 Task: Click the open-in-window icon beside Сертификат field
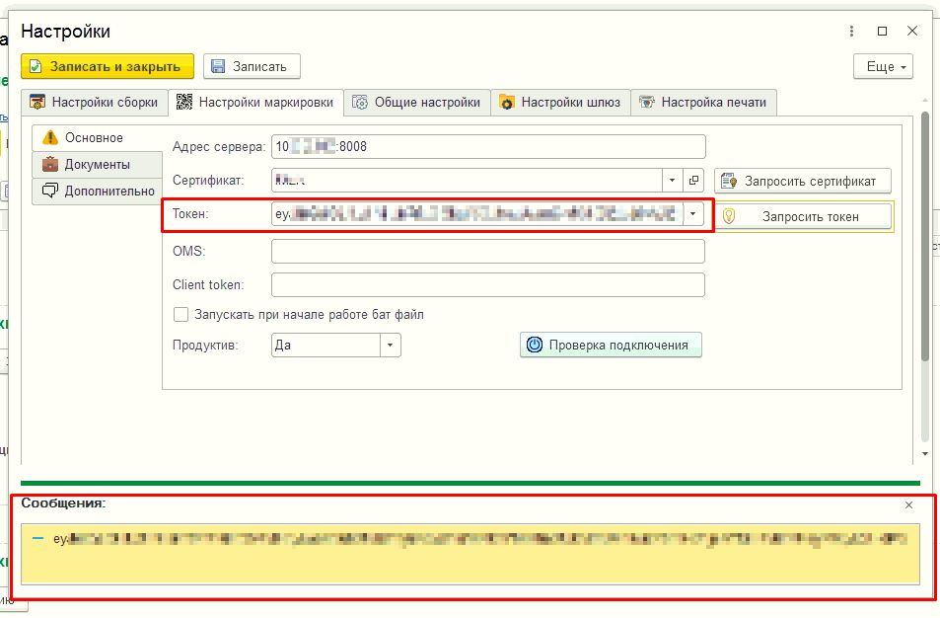point(693,180)
